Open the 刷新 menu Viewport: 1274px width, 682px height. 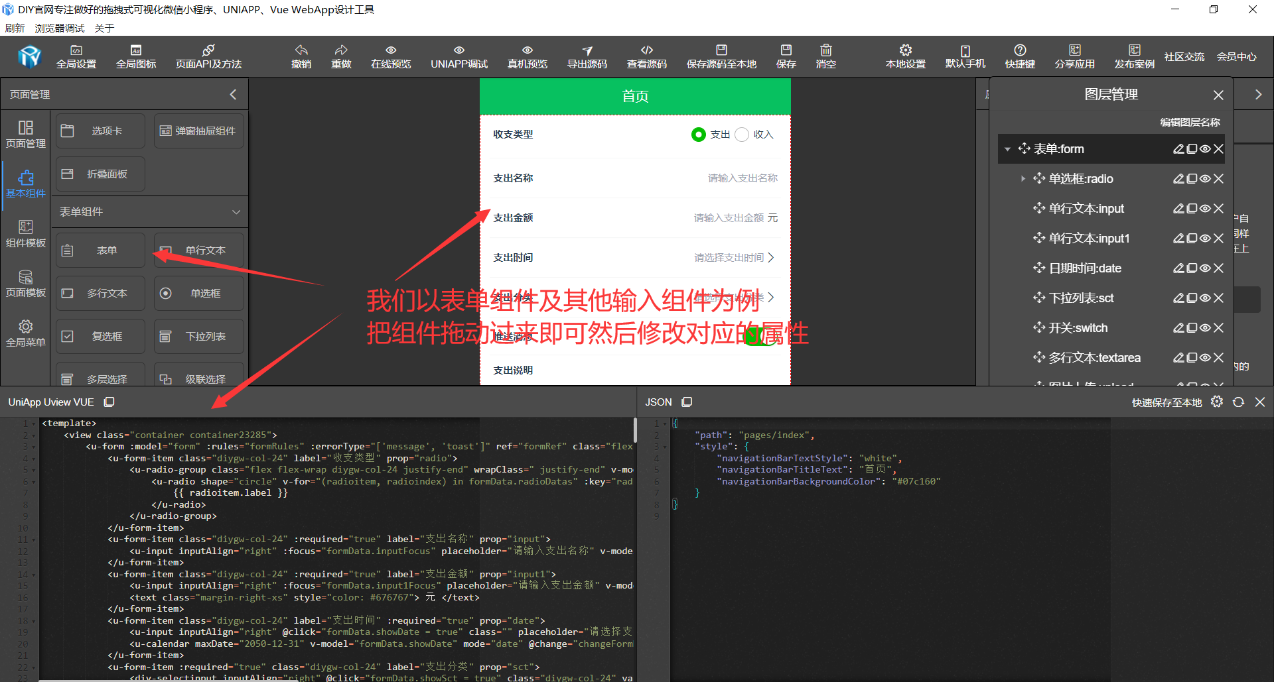[x=15, y=28]
